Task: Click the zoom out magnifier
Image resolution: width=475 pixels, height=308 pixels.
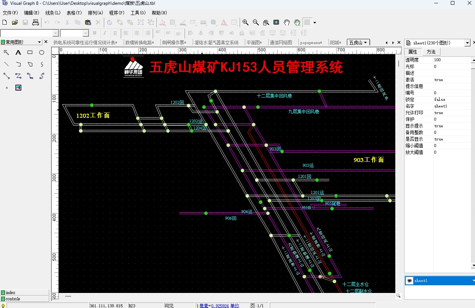Action: coord(256,22)
